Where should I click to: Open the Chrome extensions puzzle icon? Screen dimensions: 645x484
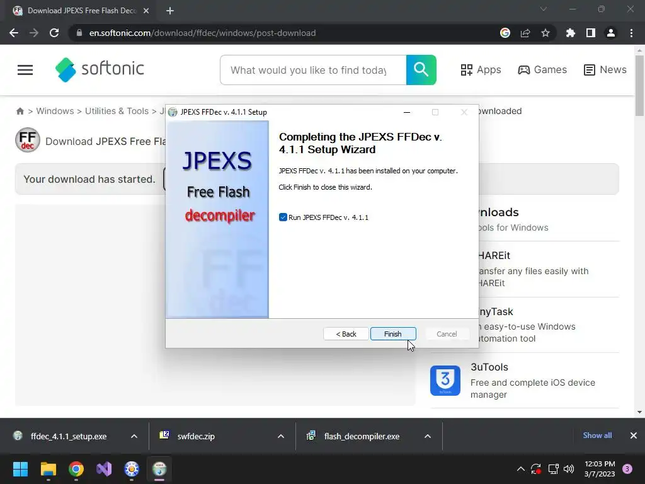click(x=571, y=33)
